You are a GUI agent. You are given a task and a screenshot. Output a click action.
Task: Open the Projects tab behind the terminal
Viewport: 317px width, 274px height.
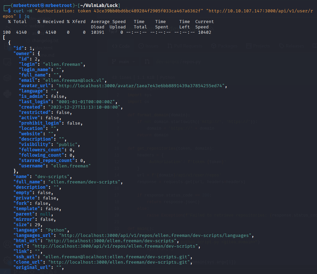click(258, 46)
